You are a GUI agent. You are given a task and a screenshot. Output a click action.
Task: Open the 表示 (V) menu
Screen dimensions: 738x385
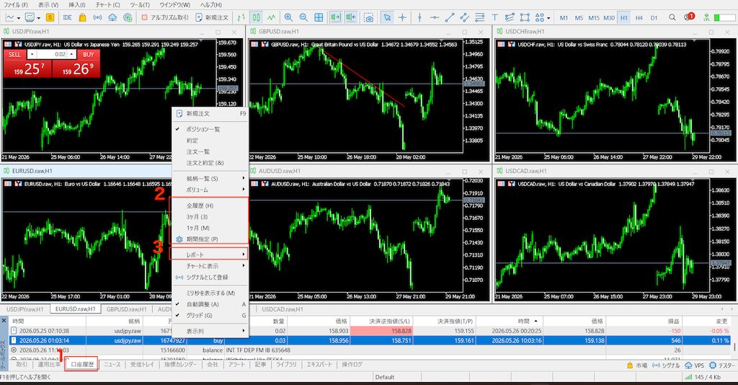(48, 5)
